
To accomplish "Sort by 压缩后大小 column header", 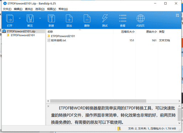I will click(x=128, y=32).
